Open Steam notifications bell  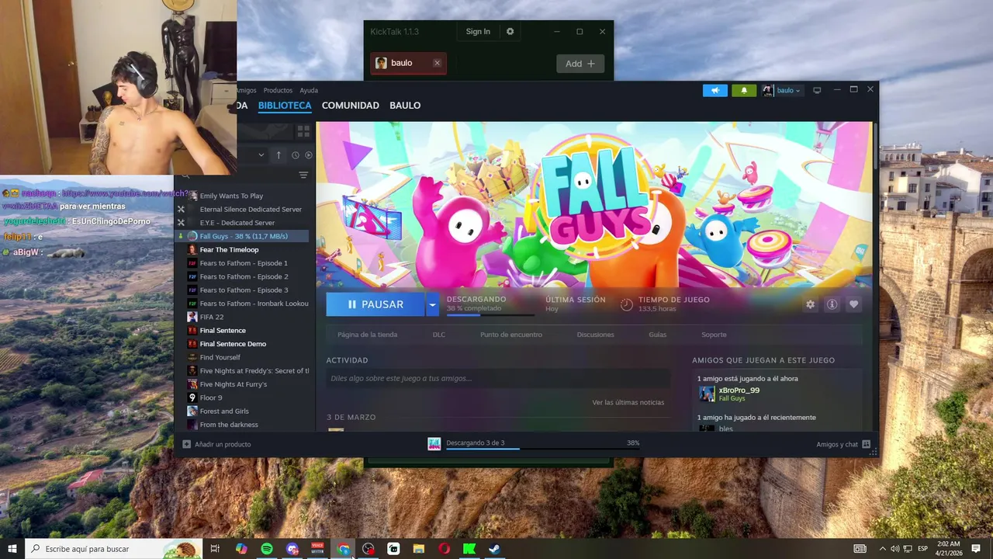744,90
